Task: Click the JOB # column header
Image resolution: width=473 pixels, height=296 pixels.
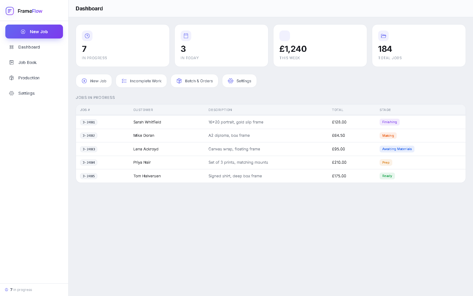Action: [85, 110]
